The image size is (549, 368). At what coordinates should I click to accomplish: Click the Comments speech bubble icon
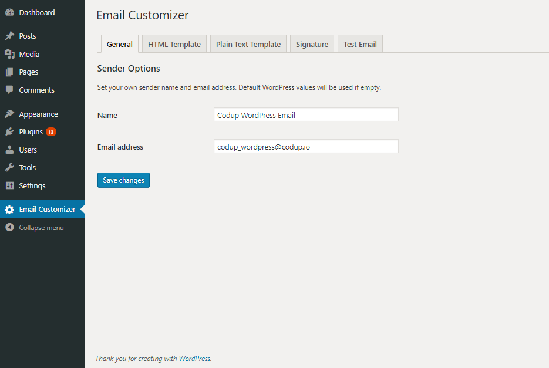point(9,90)
